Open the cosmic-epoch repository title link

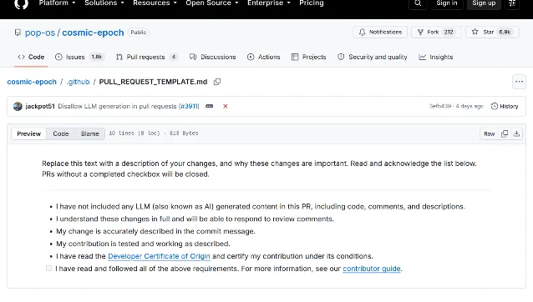[x=93, y=33]
